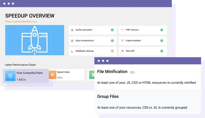Click the JS, CSS or HTML minified message

pos(146,83)
